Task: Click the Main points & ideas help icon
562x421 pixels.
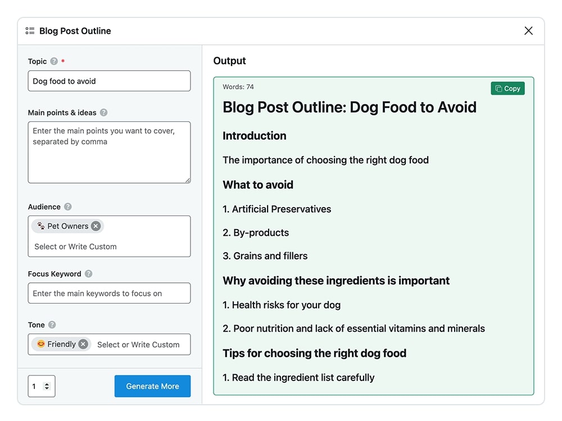Action: [x=103, y=112]
